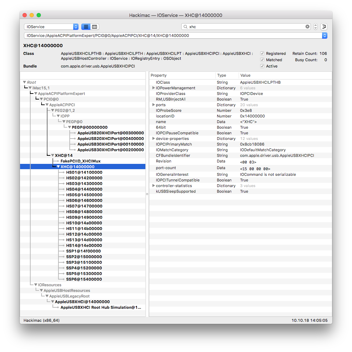Screen dimensions: 352x352
Task: Click the green zoom window button
Action: pyautogui.click(x=39, y=15)
